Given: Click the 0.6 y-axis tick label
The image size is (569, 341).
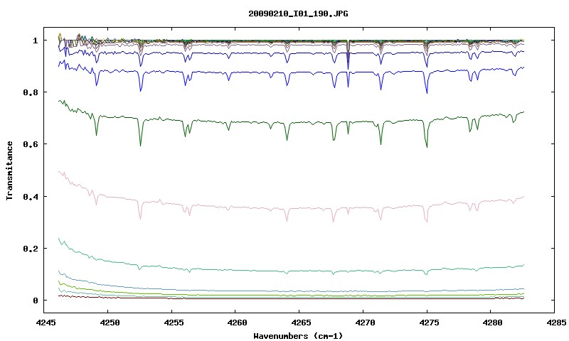Looking at the screenshot, I should [x=31, y=144].
